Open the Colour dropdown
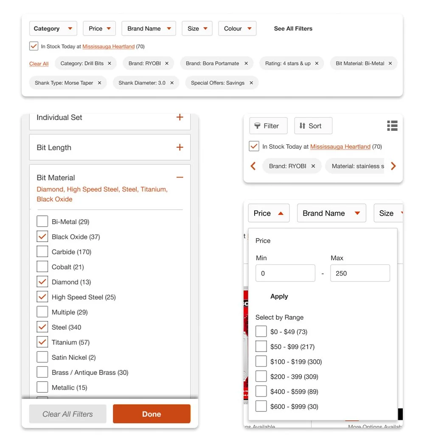 click(x=237, y=28)
